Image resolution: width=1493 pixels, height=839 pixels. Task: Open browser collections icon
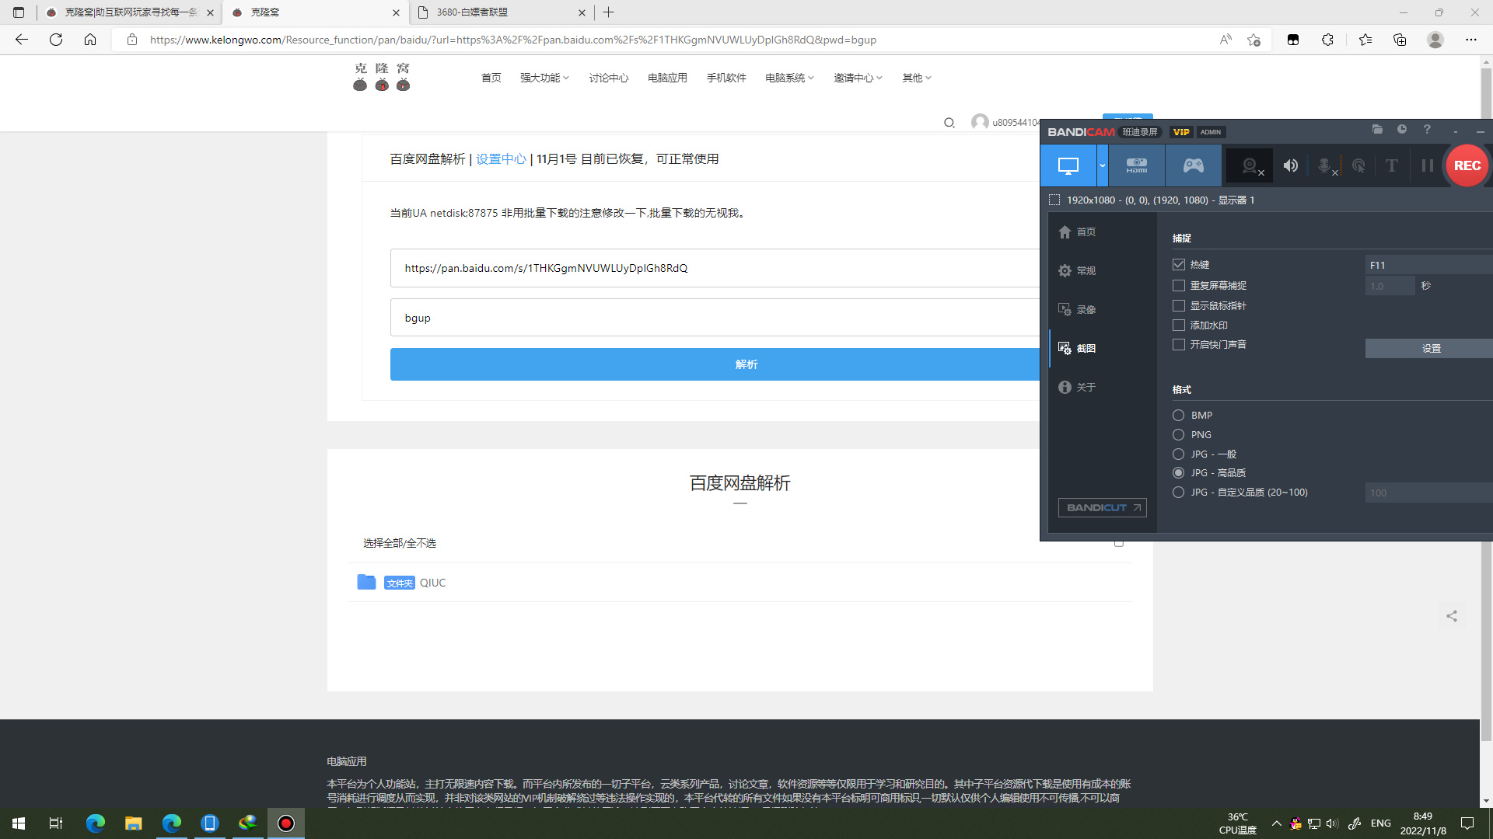point(1400,40)
